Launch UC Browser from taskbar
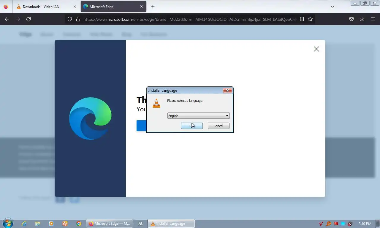380x228 pixels. (65, 224)
